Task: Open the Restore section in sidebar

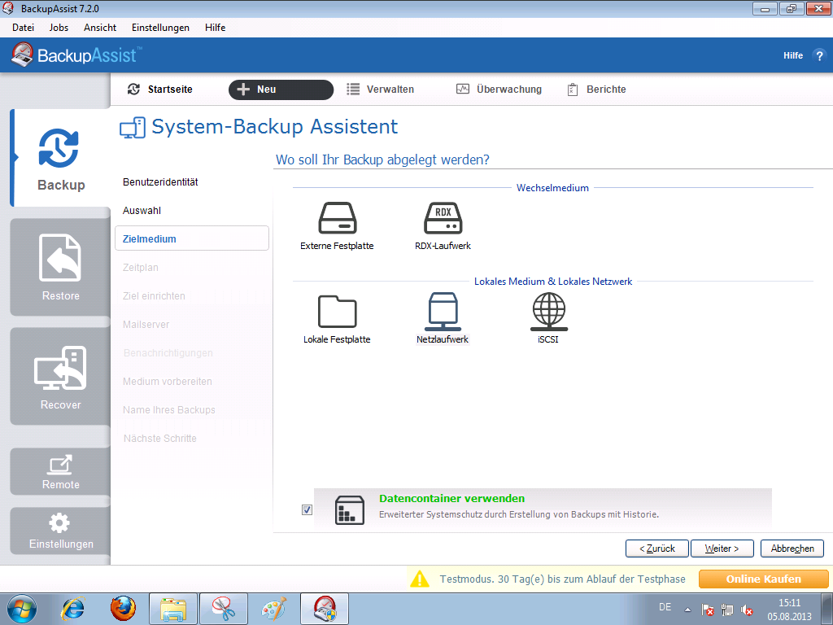Action: [60, 268]
